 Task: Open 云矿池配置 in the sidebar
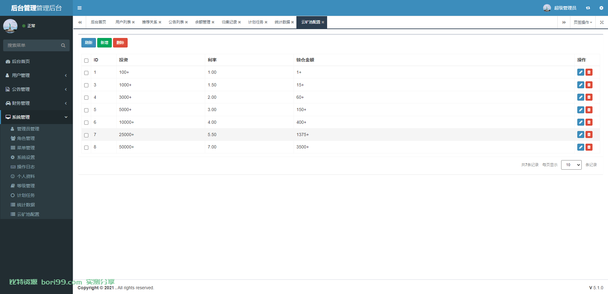pos(36,214)
